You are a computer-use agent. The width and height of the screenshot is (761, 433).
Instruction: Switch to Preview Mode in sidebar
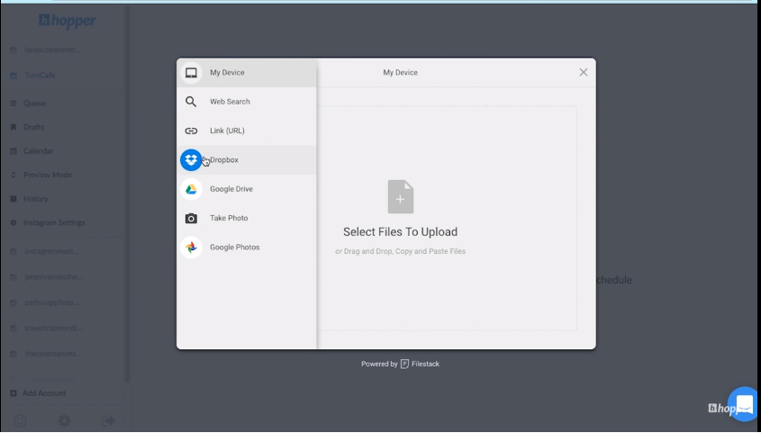tap(47, 175)
